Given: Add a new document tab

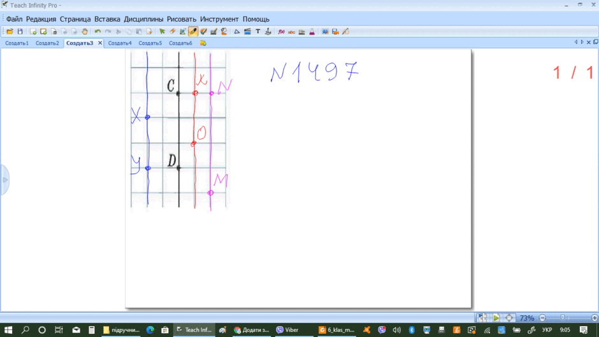Looking at the screenshot, I should coord(203,43).
